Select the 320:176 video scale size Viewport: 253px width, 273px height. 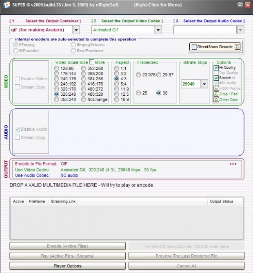56,89
